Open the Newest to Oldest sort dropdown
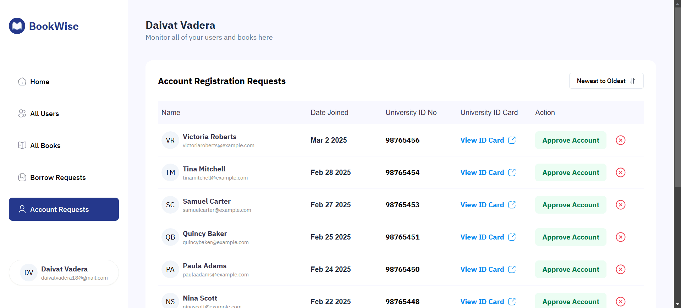Screen dimensions: 681x308 pyautogui.click(x=606, y=81)
